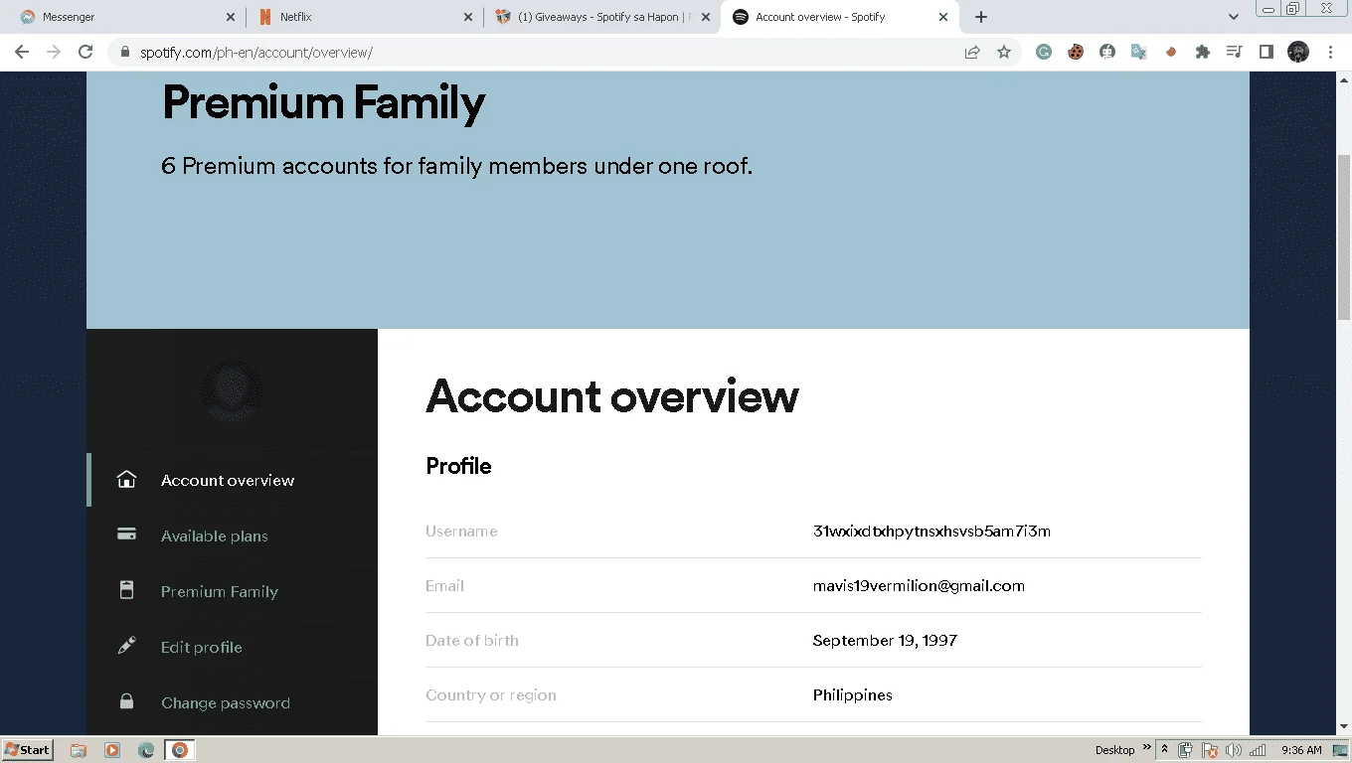Screen dimensions: 1352x763
Task: Switch to the Giveaways Spotify sa Hapon tab
Action: click(601, 17)
